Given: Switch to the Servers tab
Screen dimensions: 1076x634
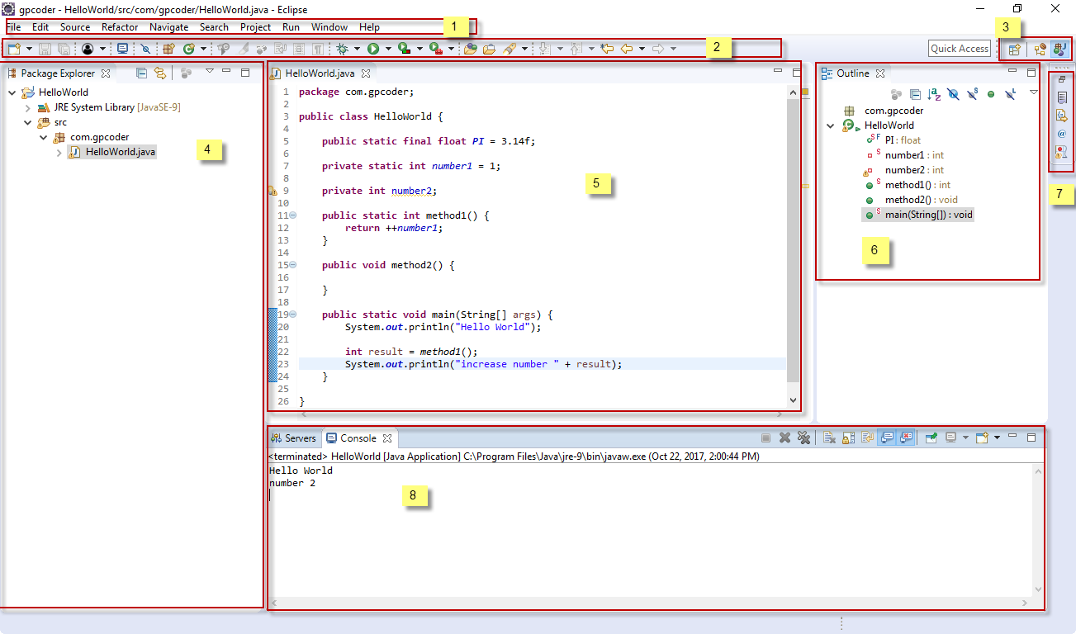Looking at the screenshot, I should point(294,438).
